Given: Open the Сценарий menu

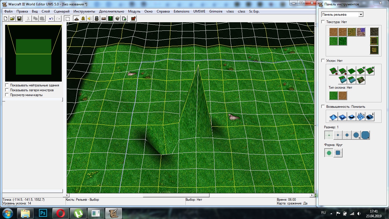Looking at the screenshot, I should [62, 11].
